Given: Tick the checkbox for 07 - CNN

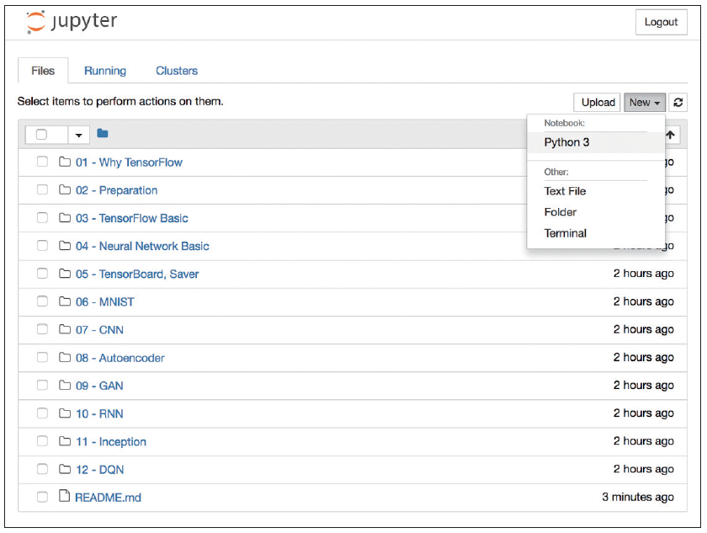Looking at the screenshot, I should [42, 329].
